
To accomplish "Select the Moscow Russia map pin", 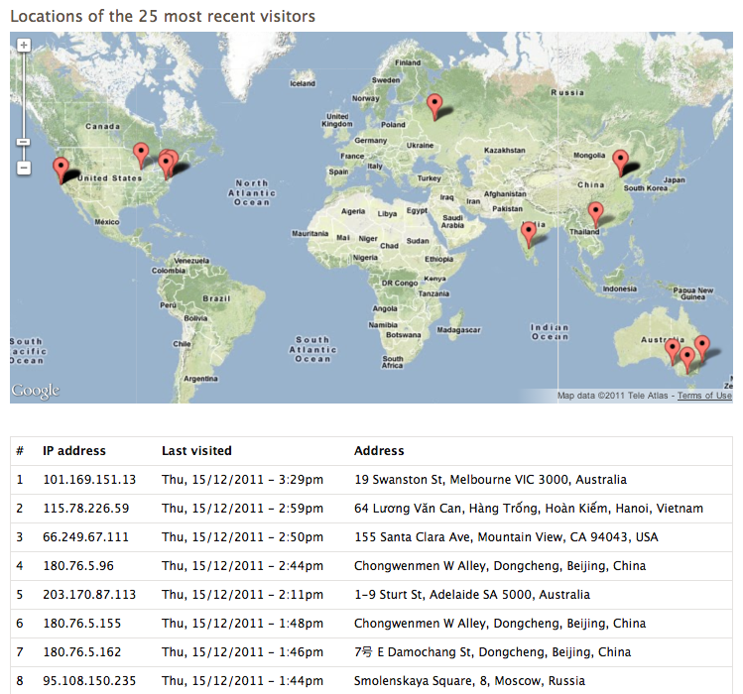I will pos(434,107).
